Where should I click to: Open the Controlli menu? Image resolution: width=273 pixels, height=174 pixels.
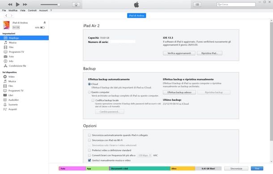(32, 10)
